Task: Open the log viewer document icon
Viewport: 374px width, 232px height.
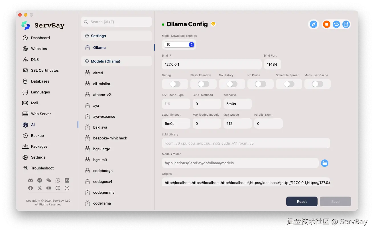Action: [346, 24]
